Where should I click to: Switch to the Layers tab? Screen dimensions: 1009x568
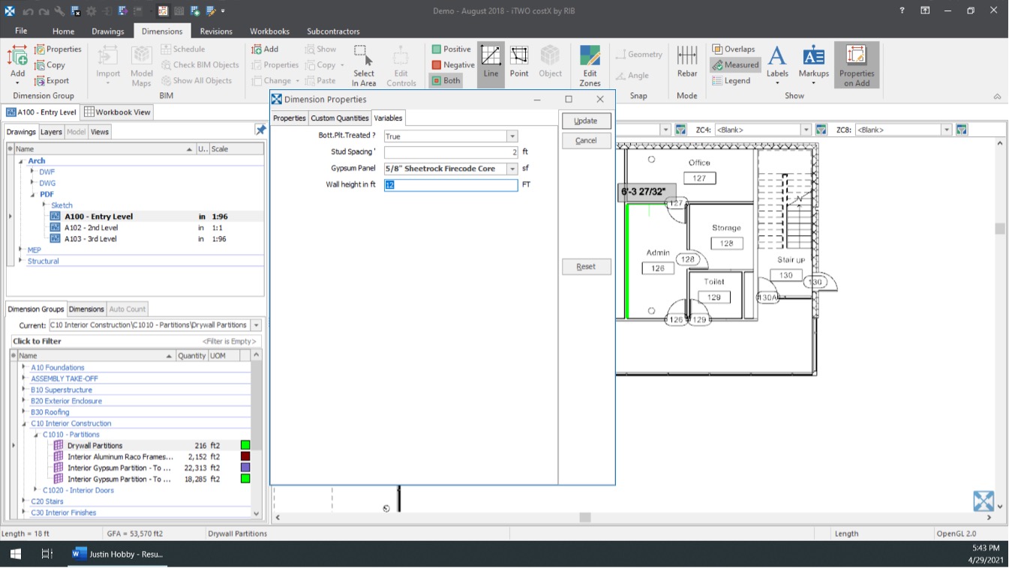(x=51, y=132)
